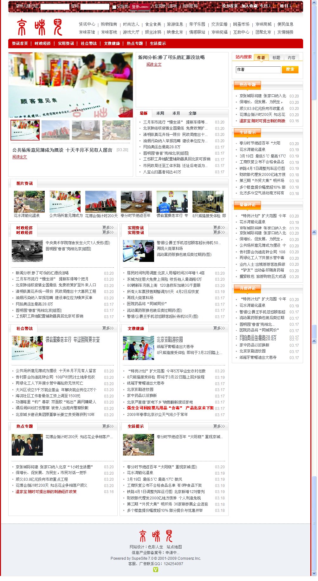Select the 标题 site search tab
This screenshot has width=318, height=581.
276,57
